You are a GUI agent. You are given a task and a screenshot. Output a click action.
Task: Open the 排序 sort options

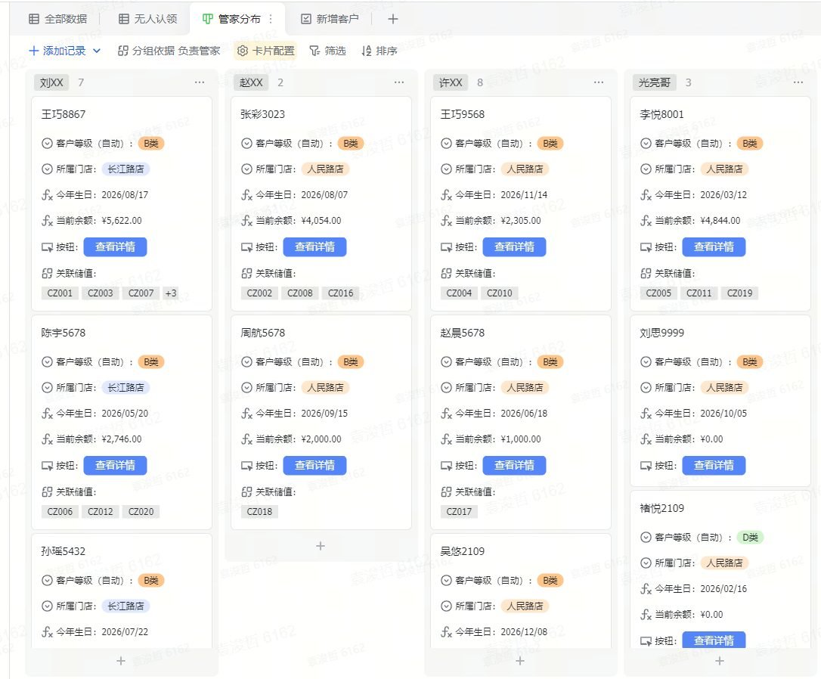coord(380,51)
